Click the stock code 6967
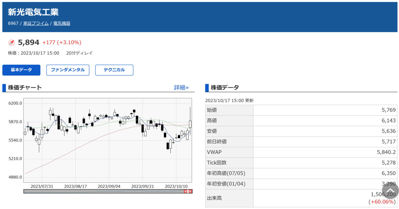 [13, 23]
